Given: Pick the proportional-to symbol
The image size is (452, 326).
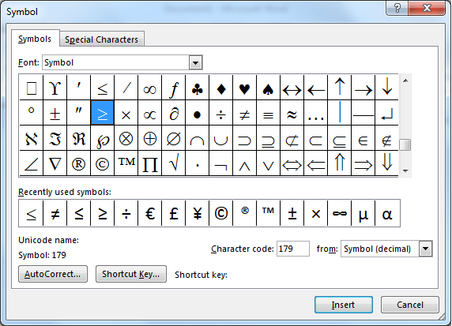Looking at the screenshot, I should tap(149, 113).
